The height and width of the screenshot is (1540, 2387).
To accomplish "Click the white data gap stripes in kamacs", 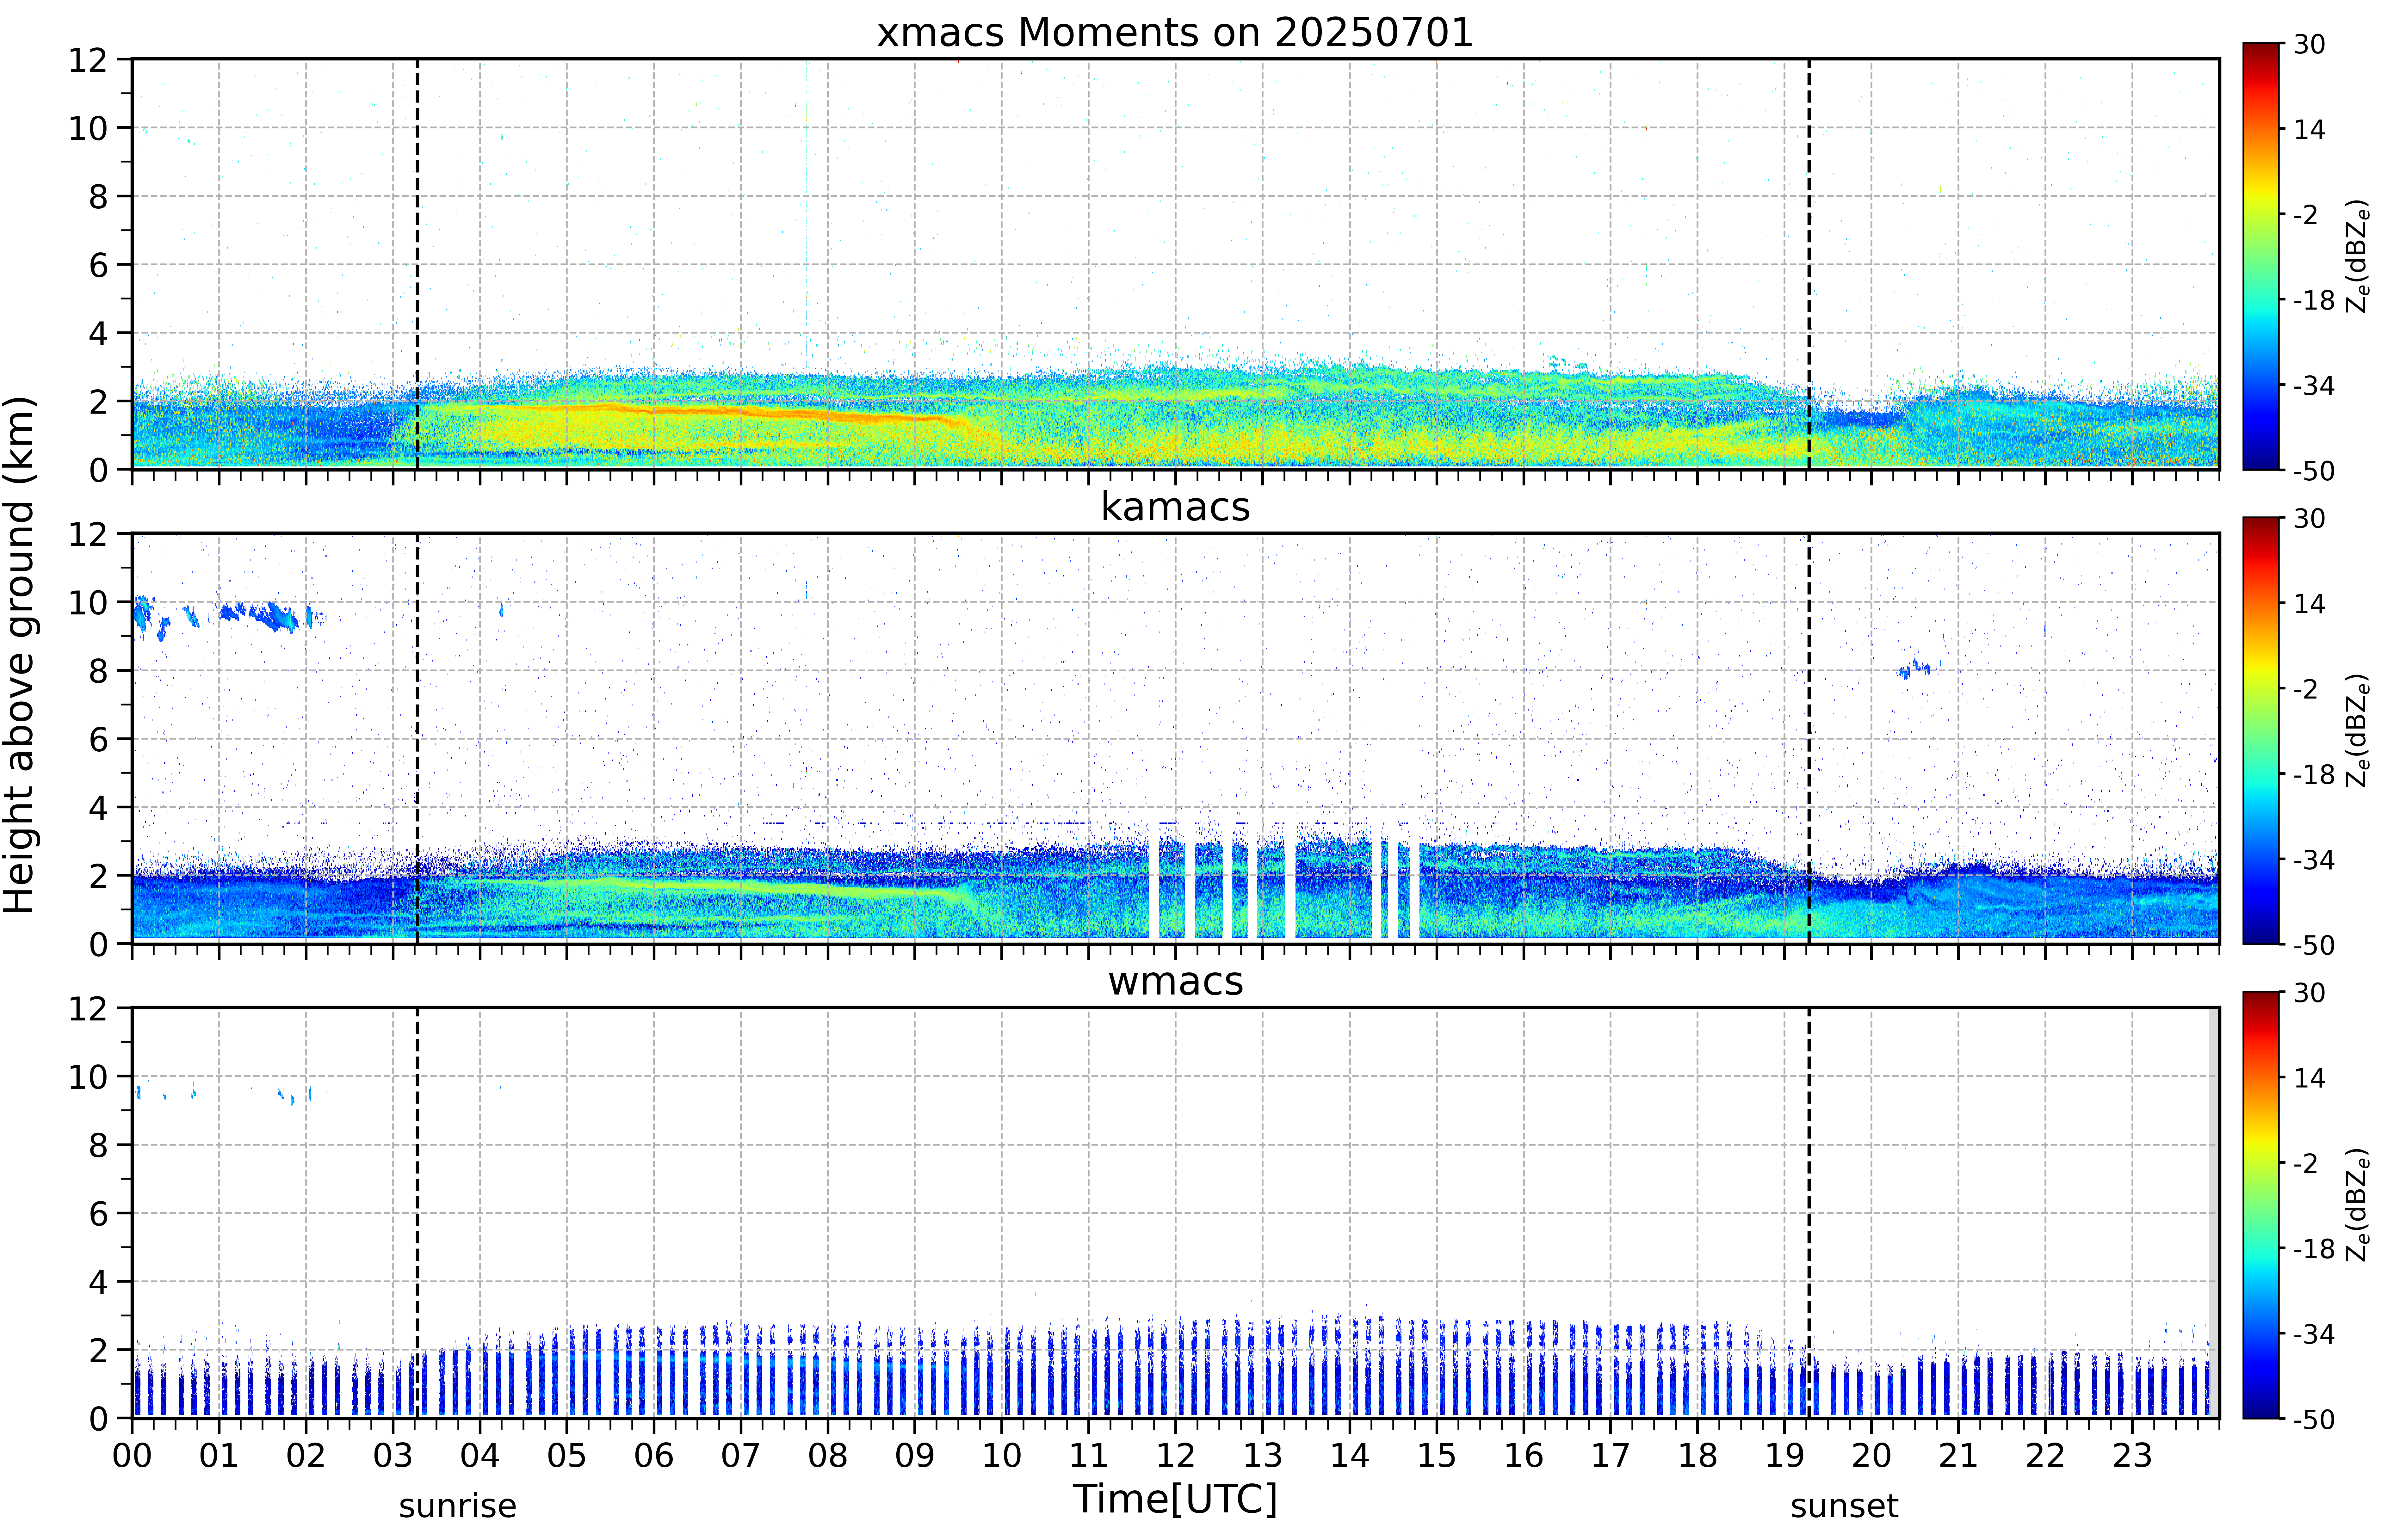I will coord(1284,880).
